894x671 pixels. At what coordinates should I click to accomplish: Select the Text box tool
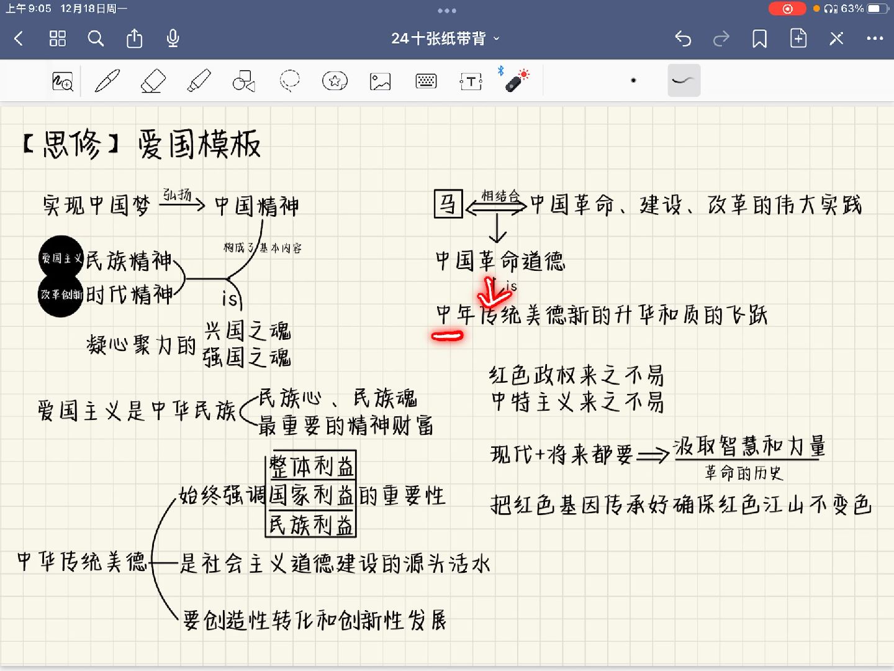(471, 81)
